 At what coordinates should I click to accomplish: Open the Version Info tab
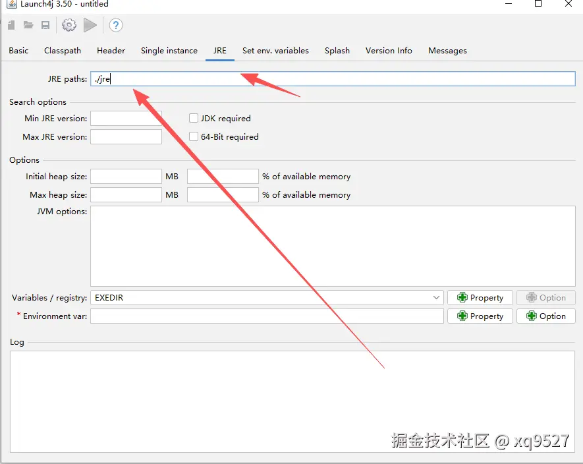389,51
